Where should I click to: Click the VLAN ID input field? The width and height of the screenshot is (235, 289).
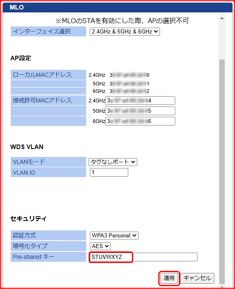click(109, 172)
